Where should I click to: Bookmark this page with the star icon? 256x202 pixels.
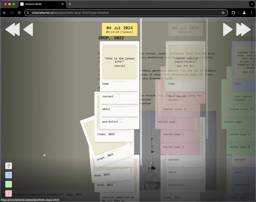click(x=223, y=13)
